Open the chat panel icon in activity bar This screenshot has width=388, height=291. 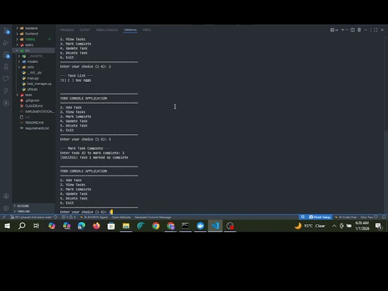coord(6,79)
